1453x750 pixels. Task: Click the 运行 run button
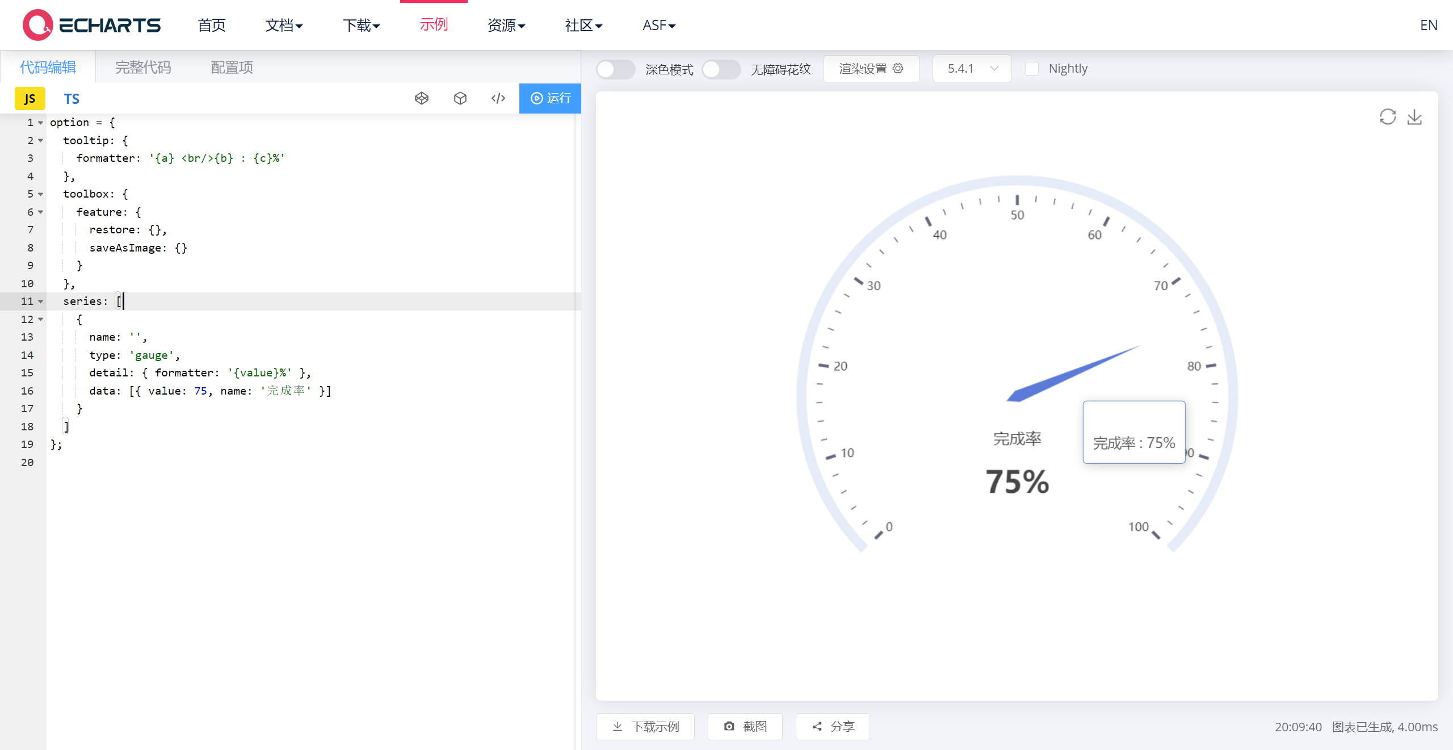549,98
